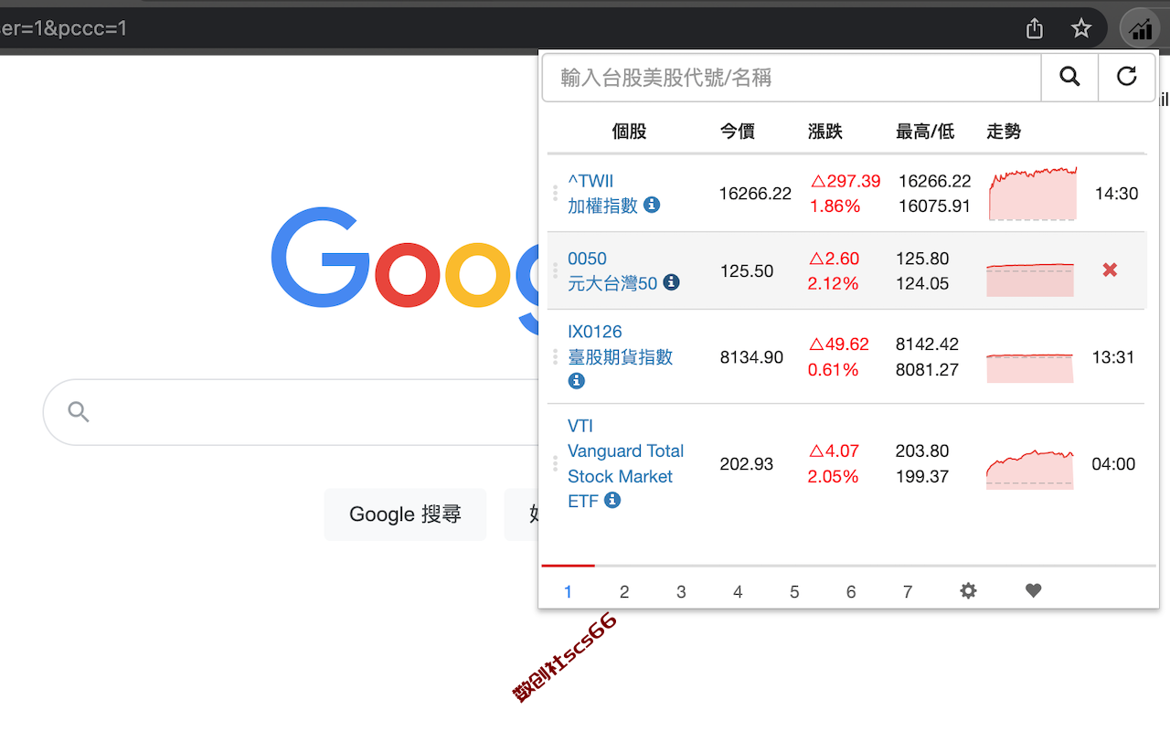
Task: Open the VTI ticker link
Action: click(580, 426)
